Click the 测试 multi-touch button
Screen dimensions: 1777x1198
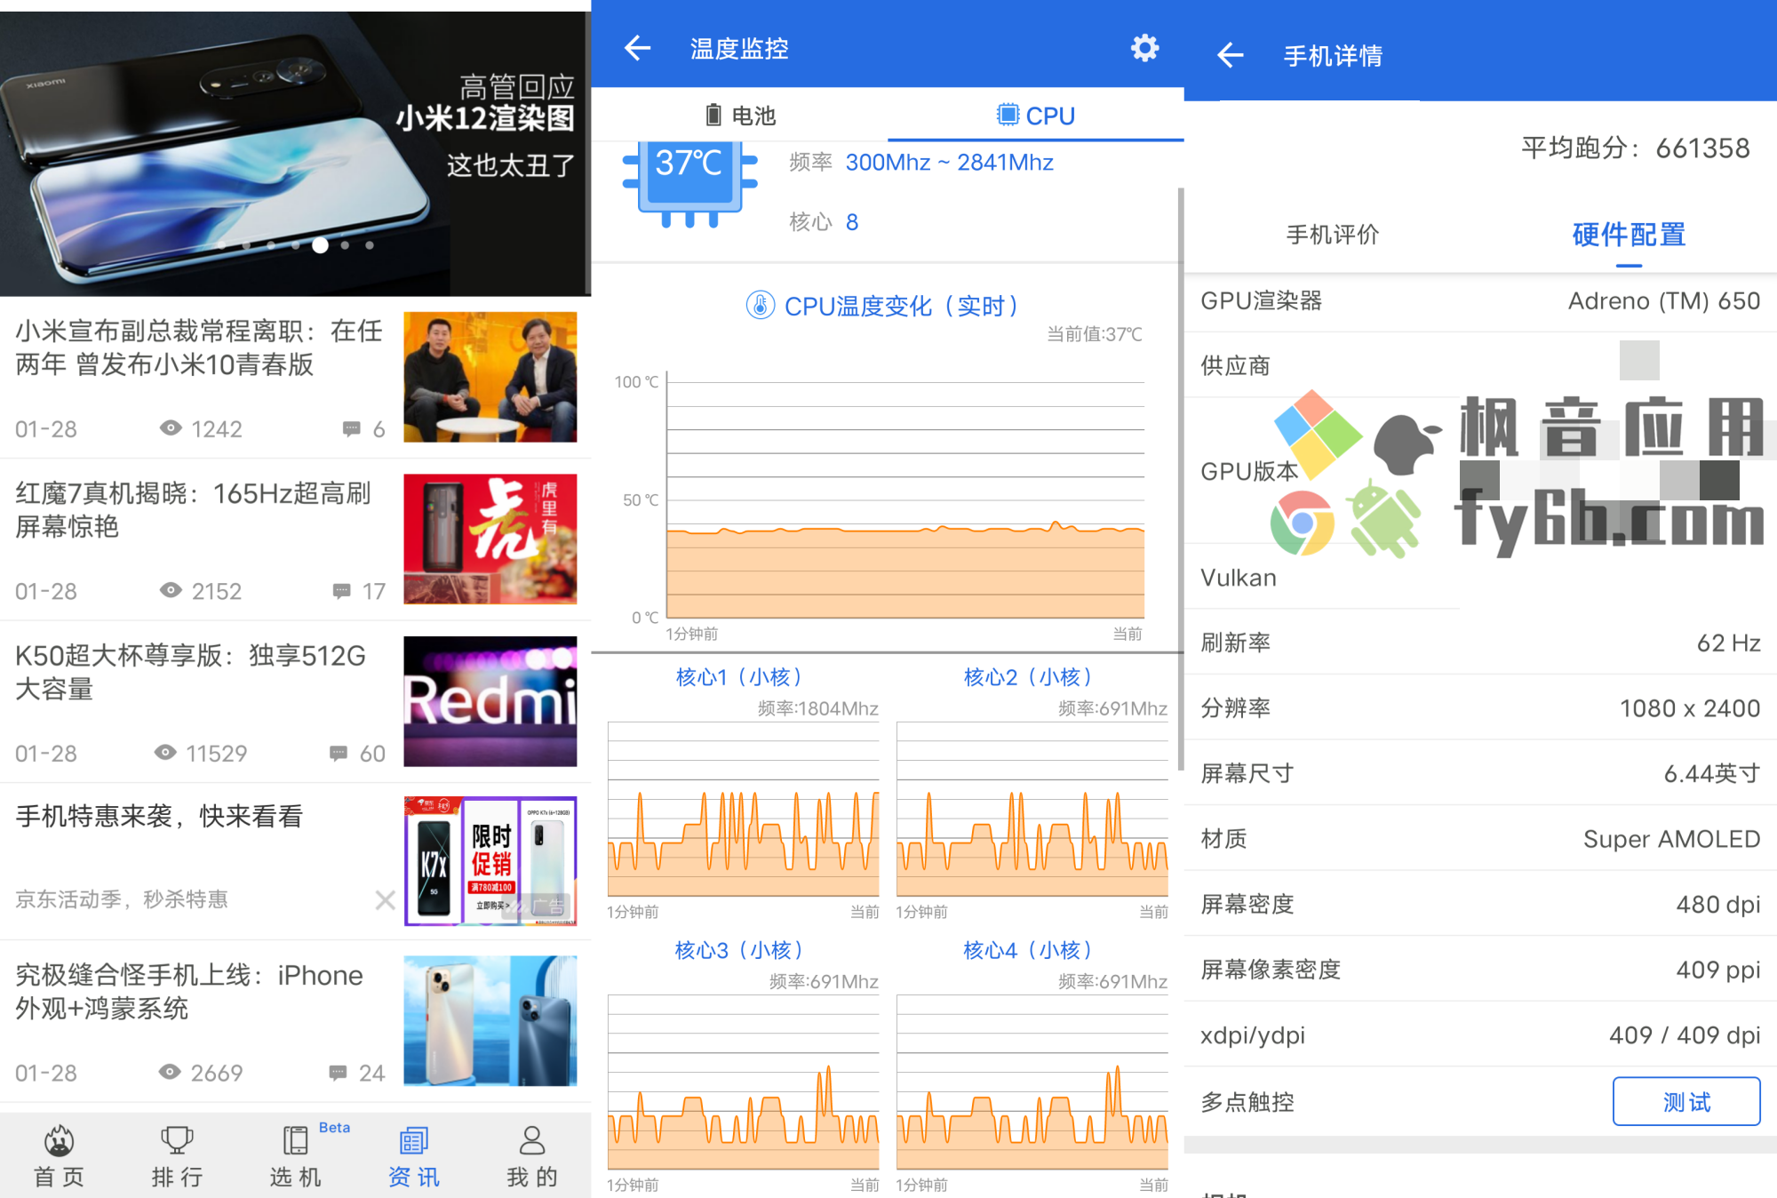[1685, 1102]
